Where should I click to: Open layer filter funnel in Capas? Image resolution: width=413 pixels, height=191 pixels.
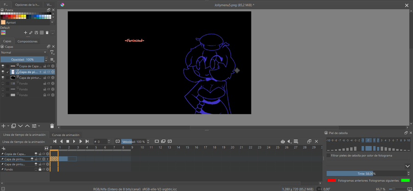(52, 53)
